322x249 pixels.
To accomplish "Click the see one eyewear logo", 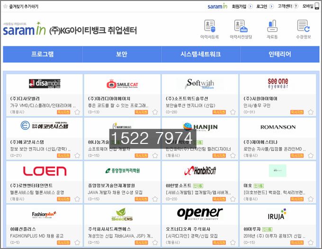I will point(278,83).
